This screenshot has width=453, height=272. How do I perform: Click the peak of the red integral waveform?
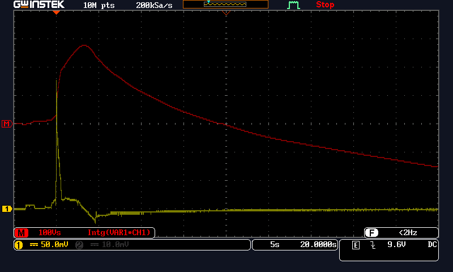84,45
